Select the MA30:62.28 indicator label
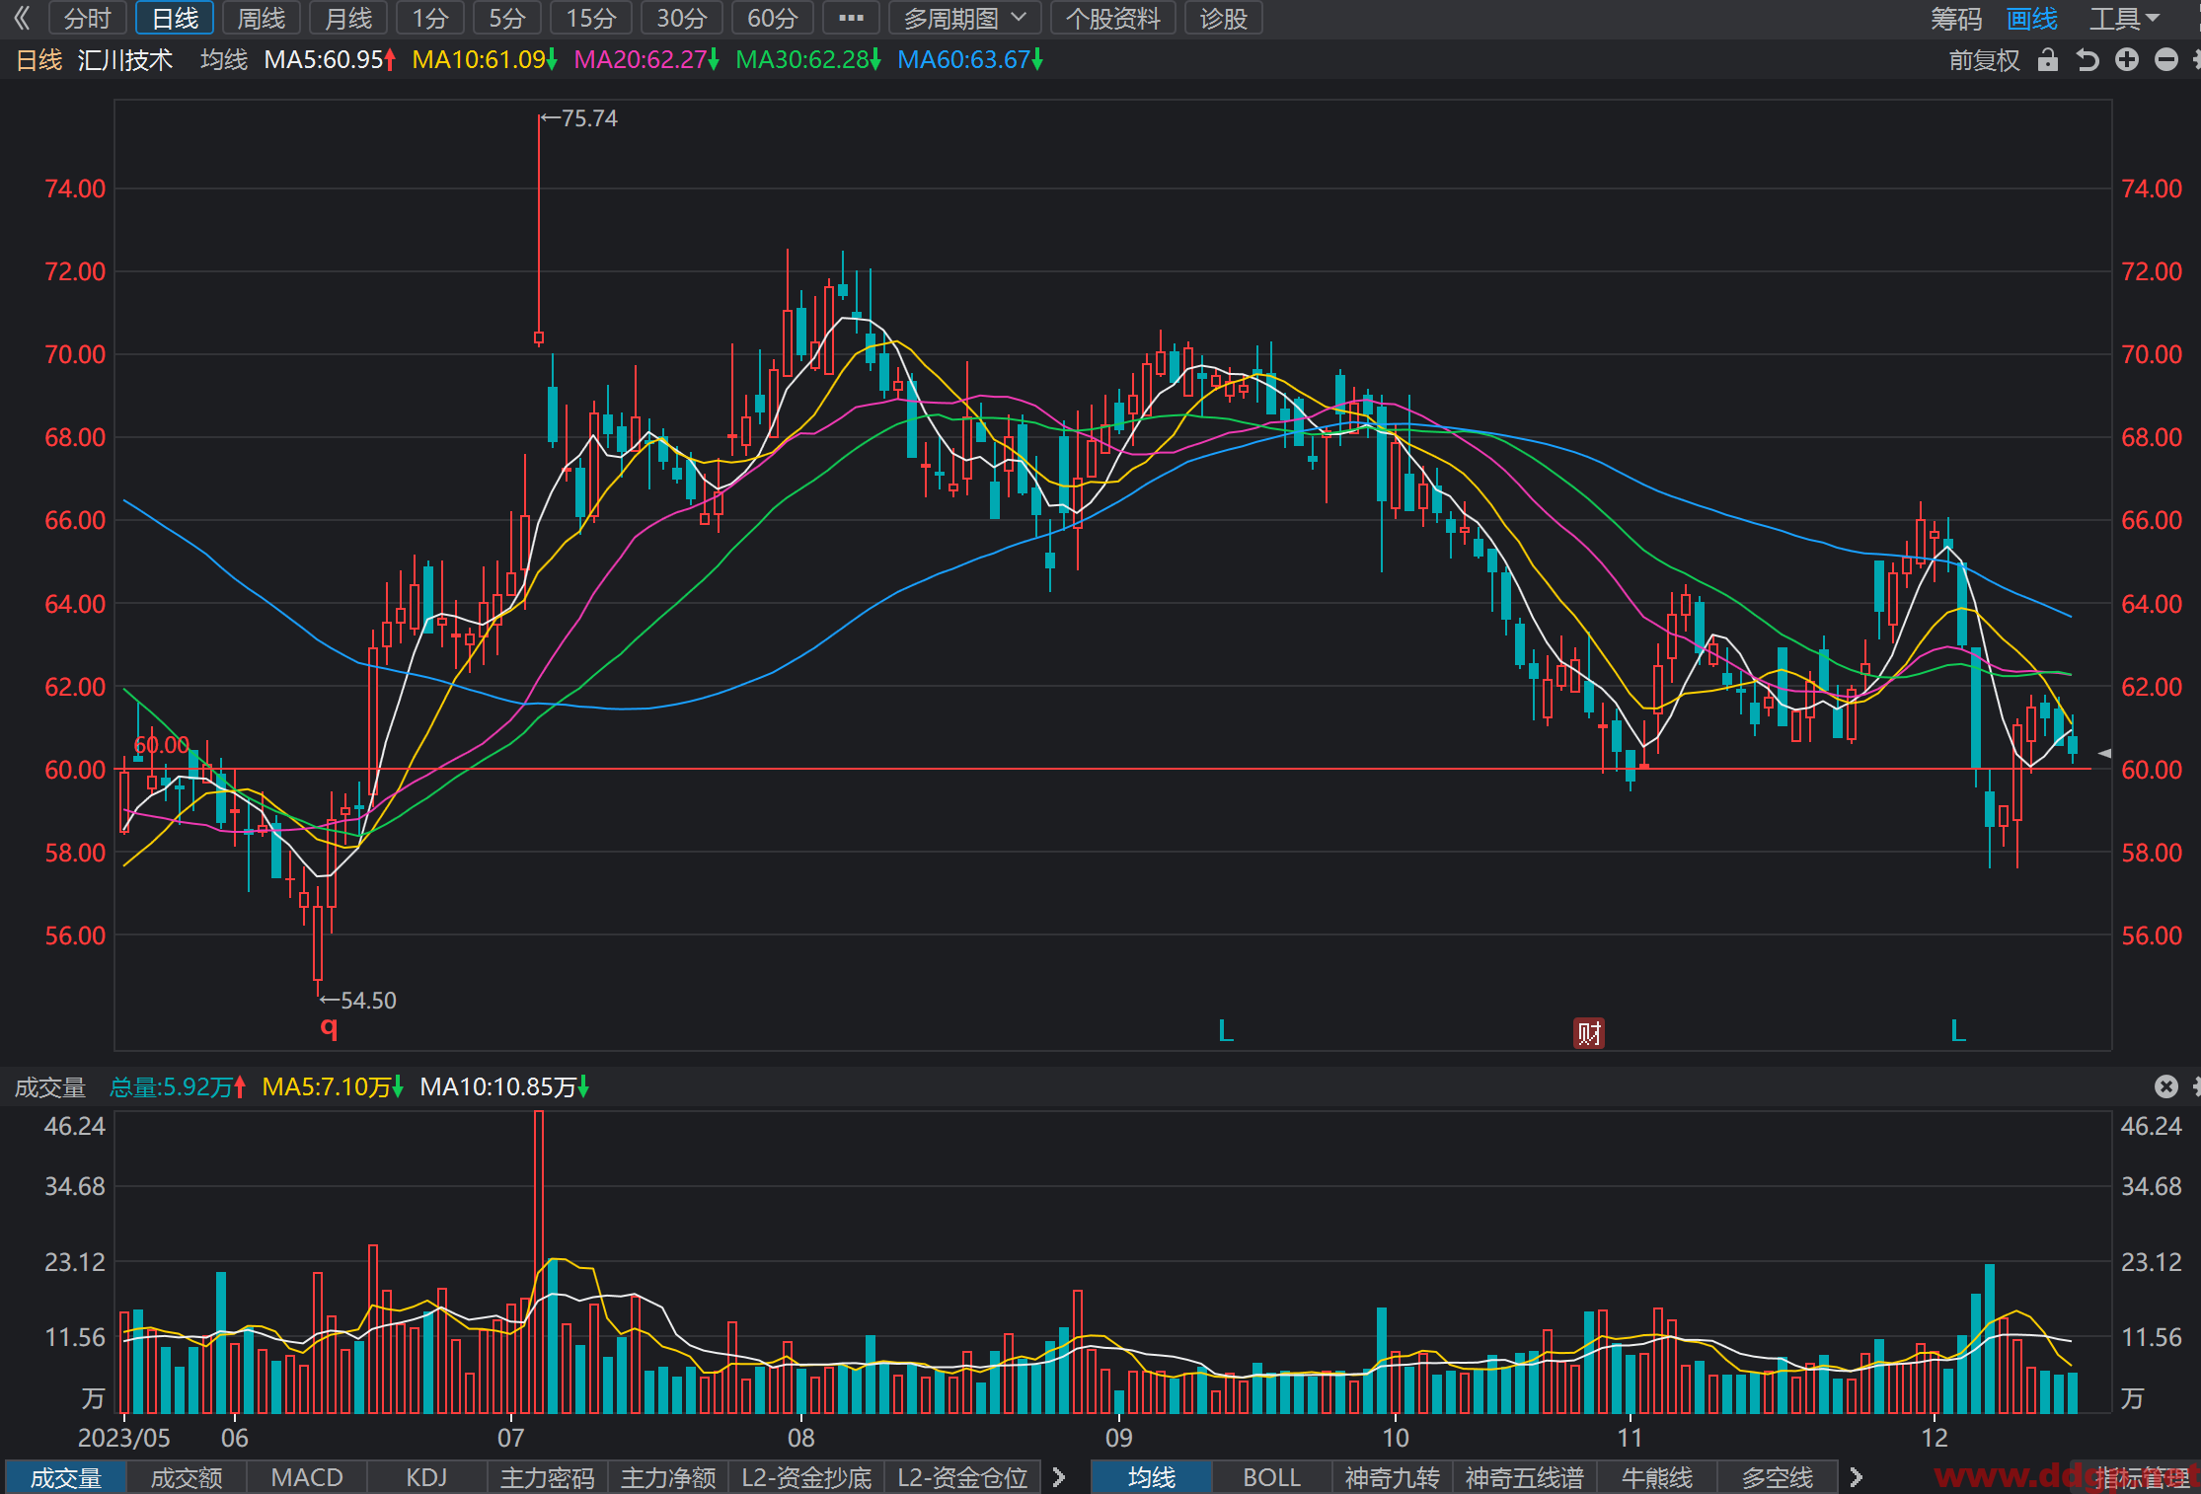This screenshot has width=2201, height=1494. pos(808,60)
